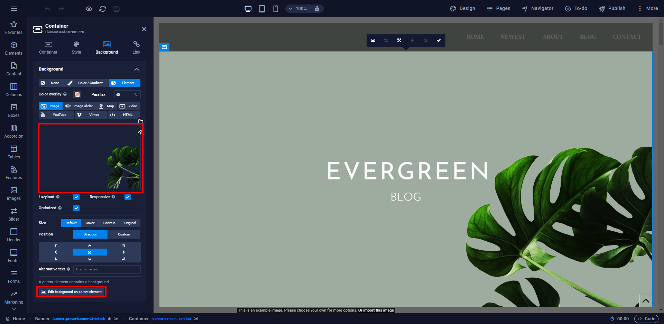Click the redo arrow icon
Image resolution: width=664 pixels, height=324 pixels.
point(61,9)
